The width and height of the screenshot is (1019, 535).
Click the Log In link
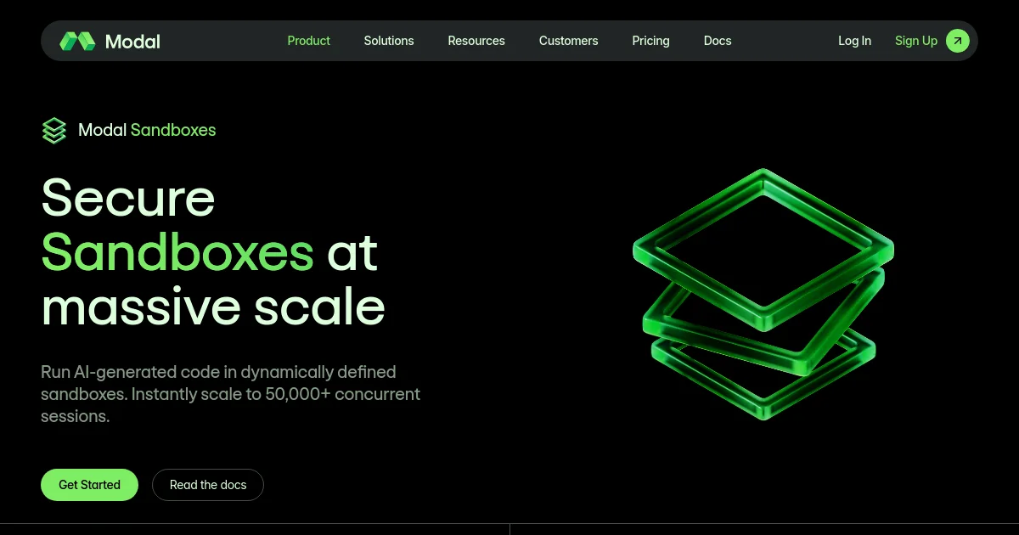tap(854, 41)
